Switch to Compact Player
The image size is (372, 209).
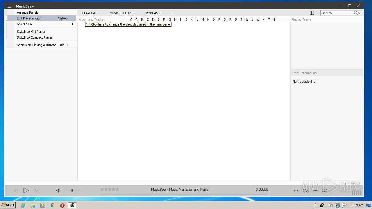click(x=42, y=37)
